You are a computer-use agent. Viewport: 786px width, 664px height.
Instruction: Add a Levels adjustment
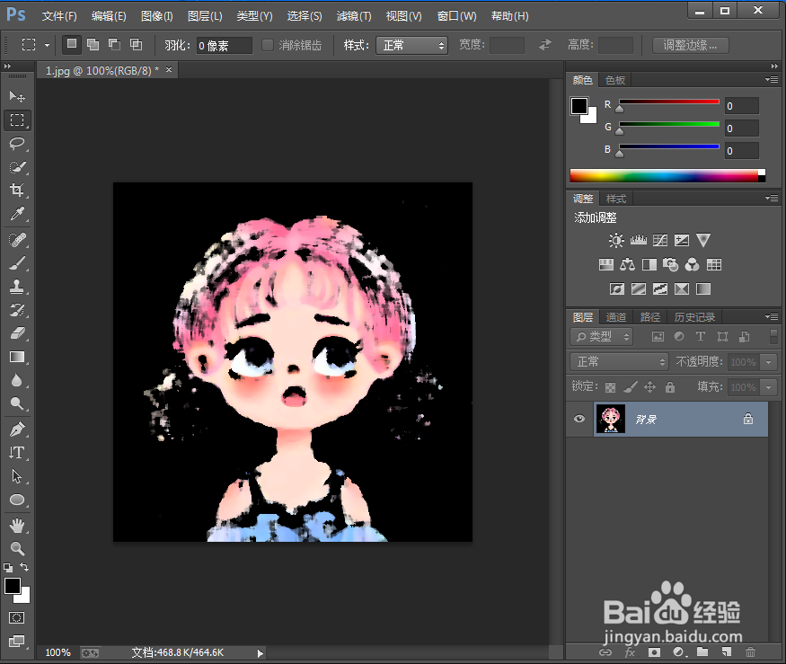638,240
